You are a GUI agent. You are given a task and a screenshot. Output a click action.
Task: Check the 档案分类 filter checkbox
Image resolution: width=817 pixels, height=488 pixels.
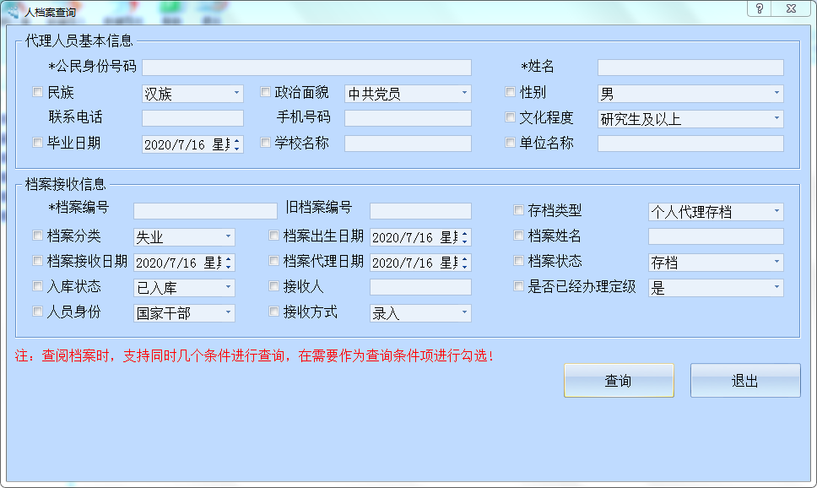[x=37, y=236]
